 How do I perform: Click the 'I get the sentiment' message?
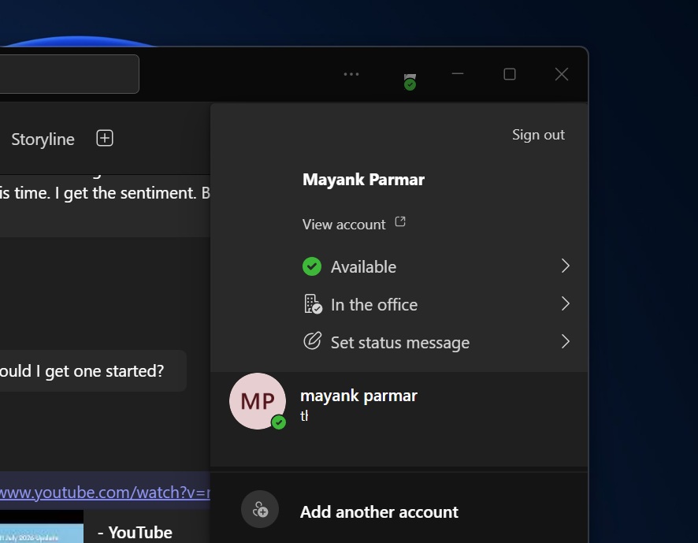tap(105, 193)
